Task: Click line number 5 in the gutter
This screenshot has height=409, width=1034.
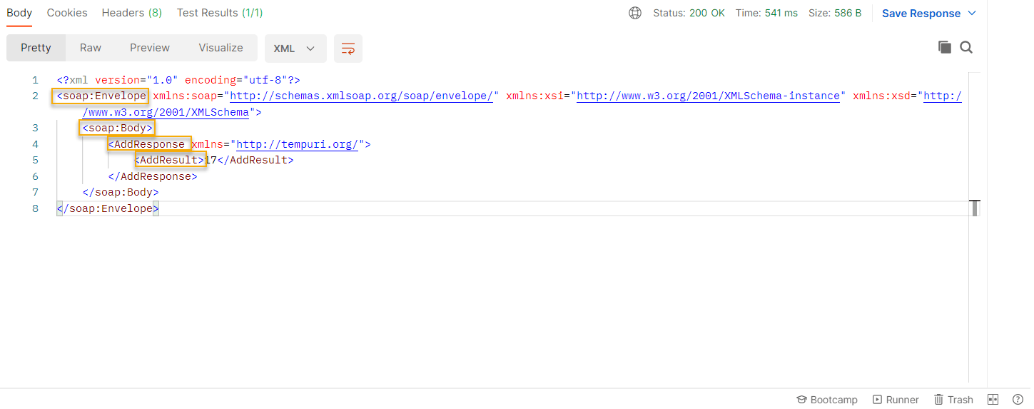Action: click(35, 161)
